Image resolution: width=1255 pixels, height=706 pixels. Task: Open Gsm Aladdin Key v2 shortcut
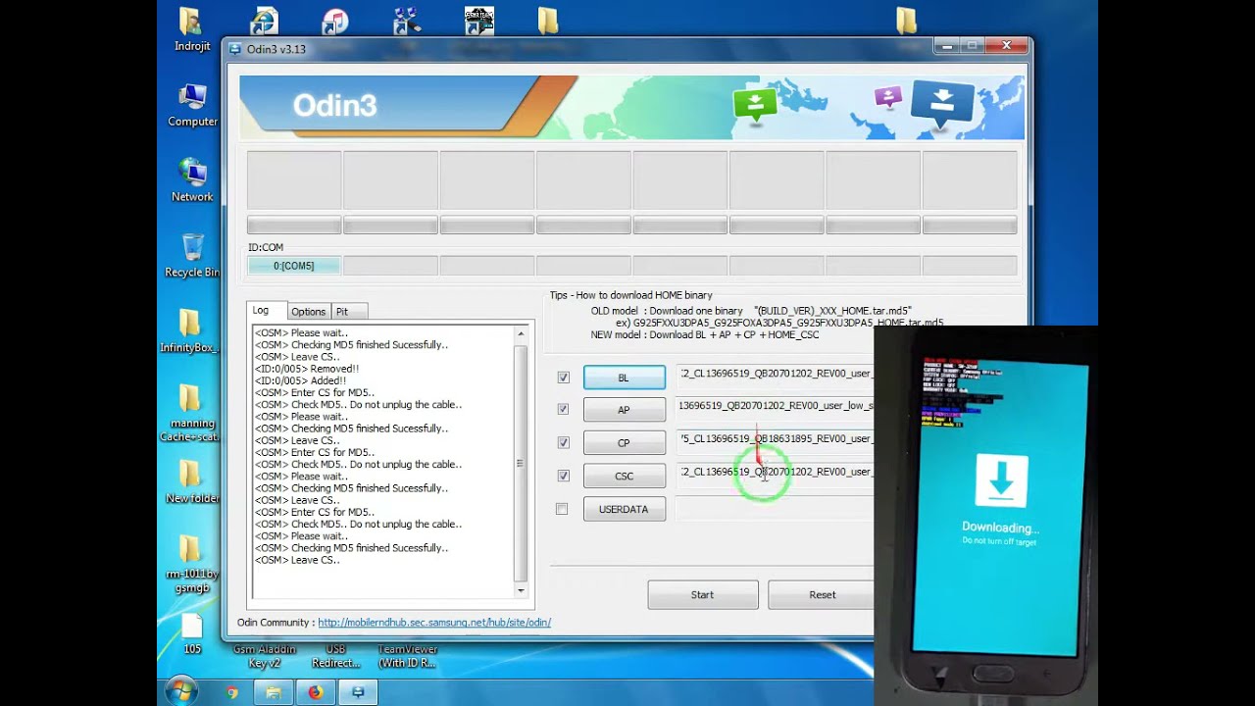click(264, 656)
